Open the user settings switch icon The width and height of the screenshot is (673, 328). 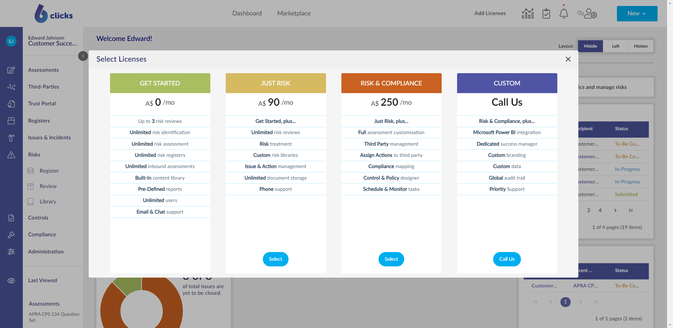[587, 14]
